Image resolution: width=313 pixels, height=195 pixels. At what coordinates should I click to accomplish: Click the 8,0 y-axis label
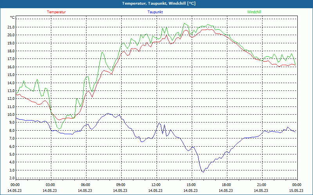click(12, 130)
